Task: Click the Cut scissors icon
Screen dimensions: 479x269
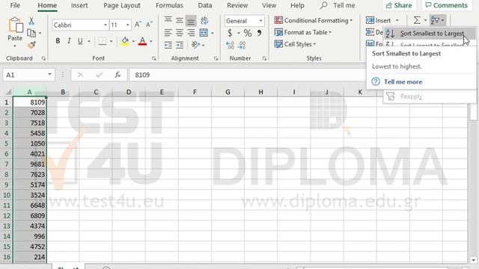Action: coord(31,21)
